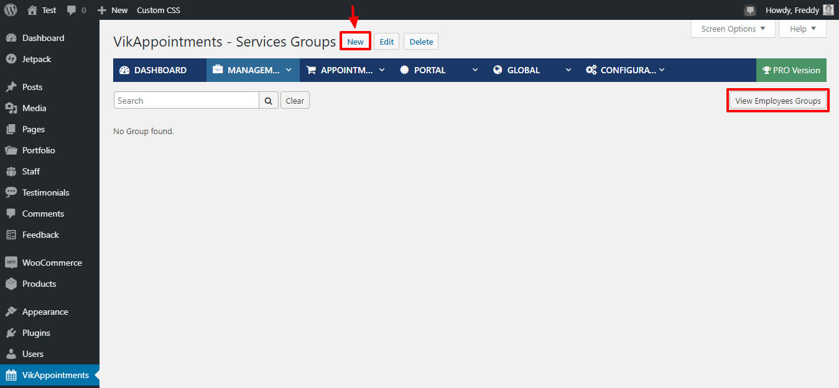Viewport: 839px width, 388px height.
Task: Click the "No Group found." message
Action: [x=144, y=131]
